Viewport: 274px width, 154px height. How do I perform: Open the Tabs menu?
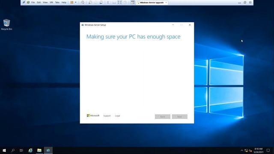57,3
